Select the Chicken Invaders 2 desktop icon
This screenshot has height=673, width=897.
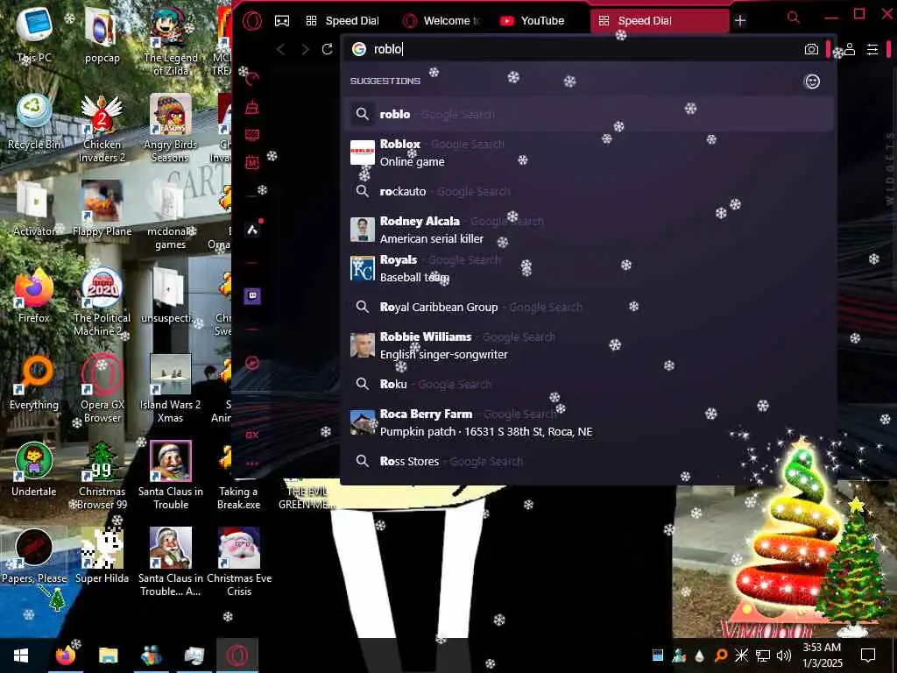tap(102, 130)
